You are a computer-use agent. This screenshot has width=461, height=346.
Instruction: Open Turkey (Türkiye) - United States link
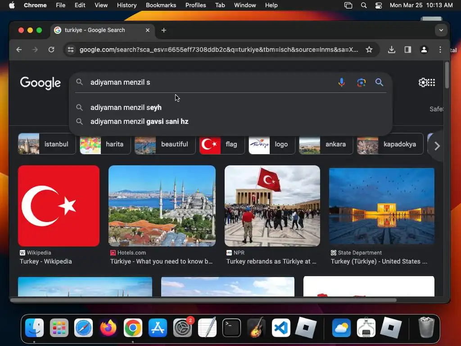[x=379, y=261]
